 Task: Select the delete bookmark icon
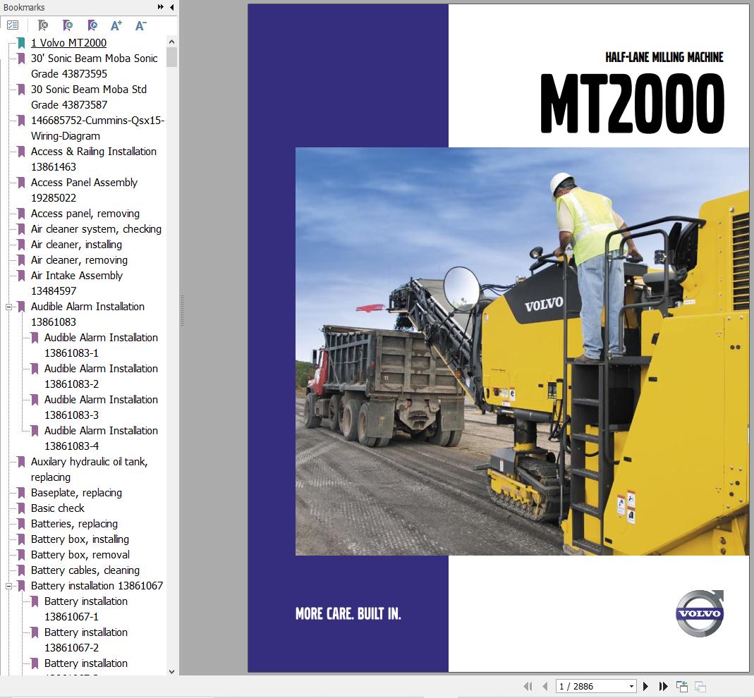click(42, 25)
